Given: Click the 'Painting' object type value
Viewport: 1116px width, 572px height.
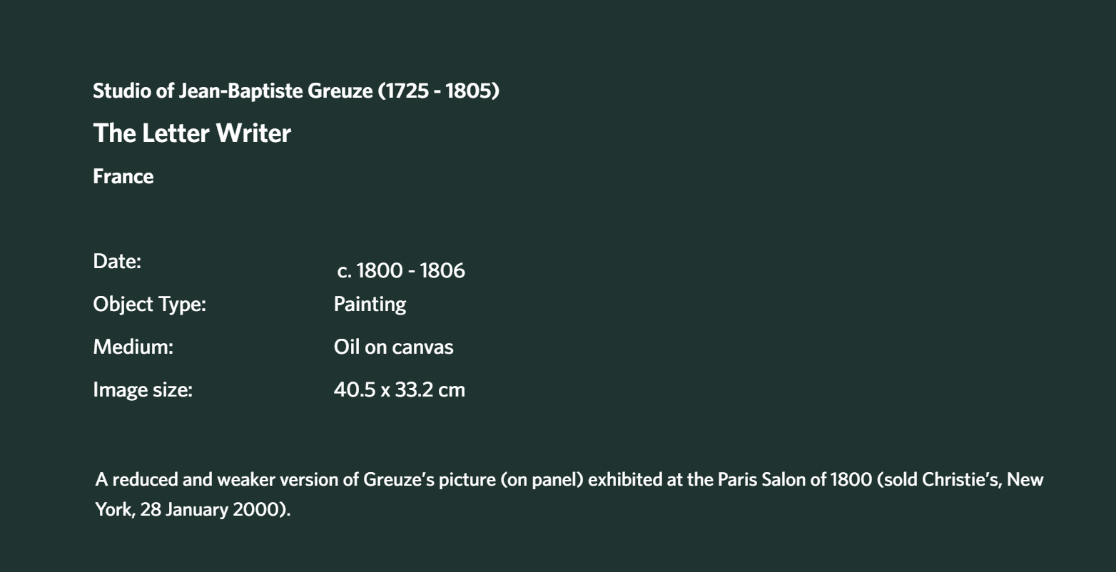Looking at the screenshot, I should [370, 305].
